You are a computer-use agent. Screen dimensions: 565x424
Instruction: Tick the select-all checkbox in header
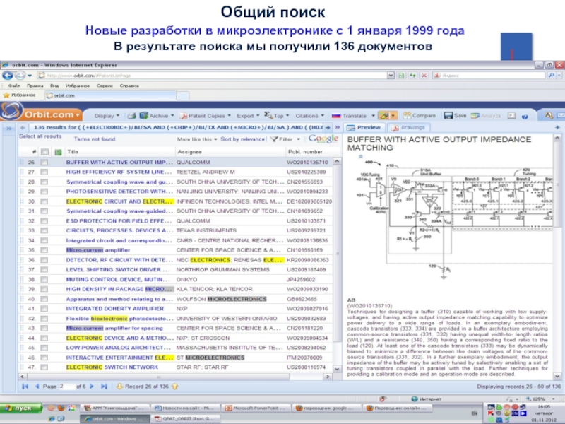[x=44, y=152]
